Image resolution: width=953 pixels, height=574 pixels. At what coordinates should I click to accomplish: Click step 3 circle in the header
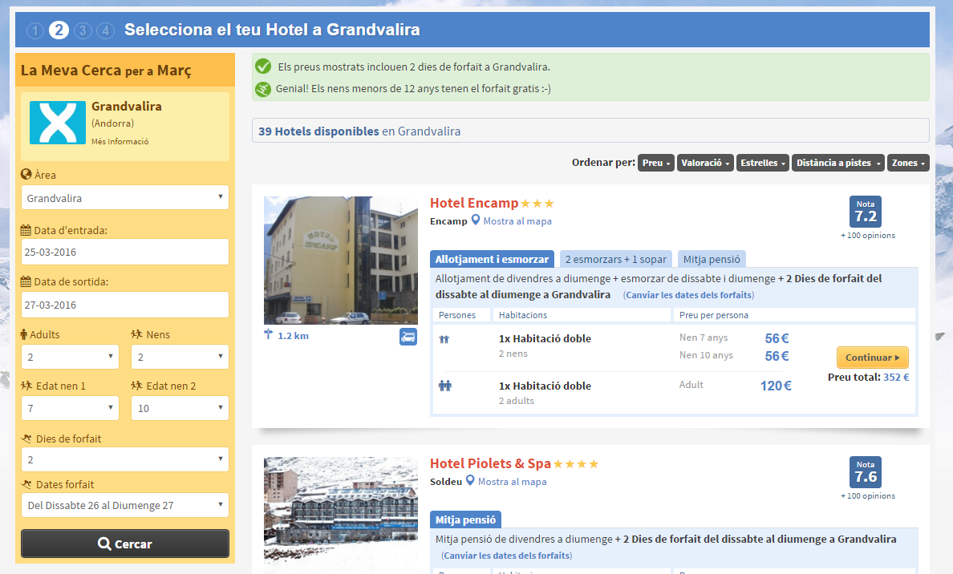click(x=83, y=30)
